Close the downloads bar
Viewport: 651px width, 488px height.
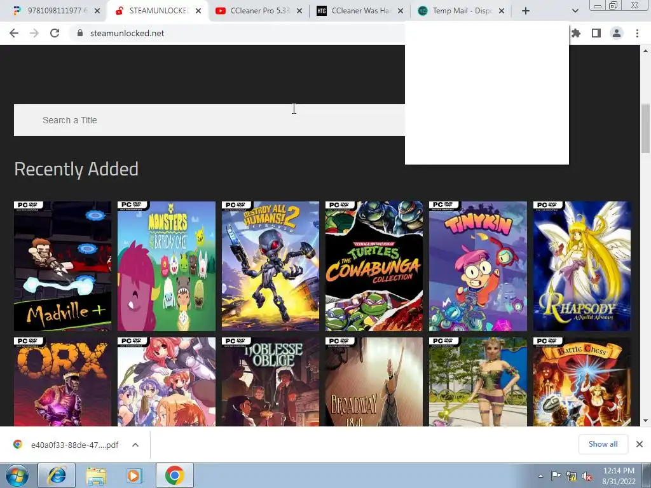pyautogui.click(x=640, y=444)
